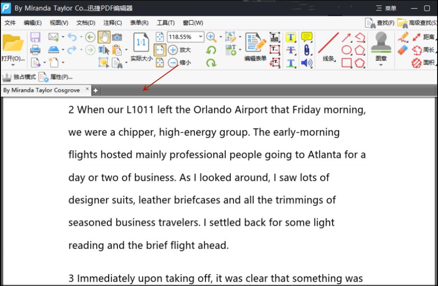Select the Pencil drawing tool
This screenshot has width=438, height=286.
point(403,37)
